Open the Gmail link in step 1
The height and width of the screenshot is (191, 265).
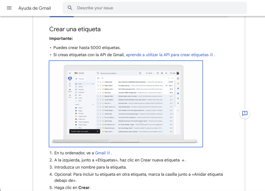click(x=100, y=153)
